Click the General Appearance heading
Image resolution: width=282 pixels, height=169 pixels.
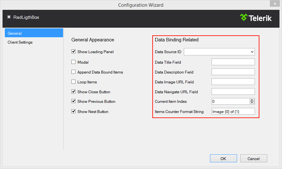pos(93,40)
